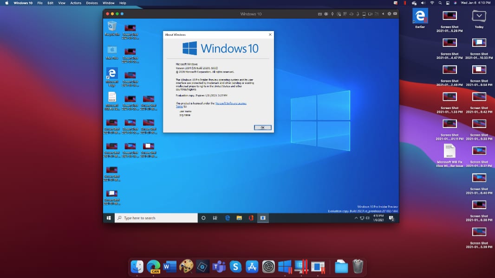This screenshot has width=495, height=278.
Task: Open Microsoft Software License Terms link
Action: tap(231, 103)
